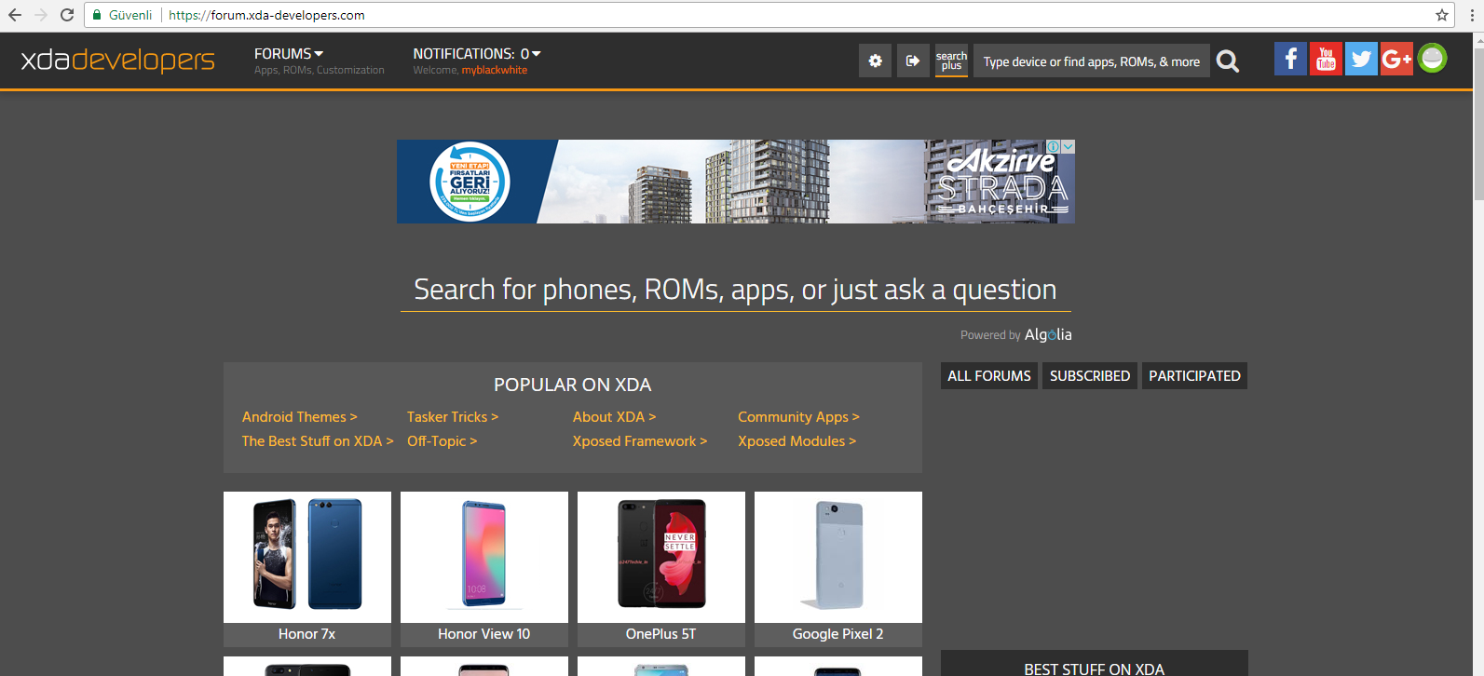Open the About XDA link
The width and height of the screenshot is (1484, 676).
615,417
